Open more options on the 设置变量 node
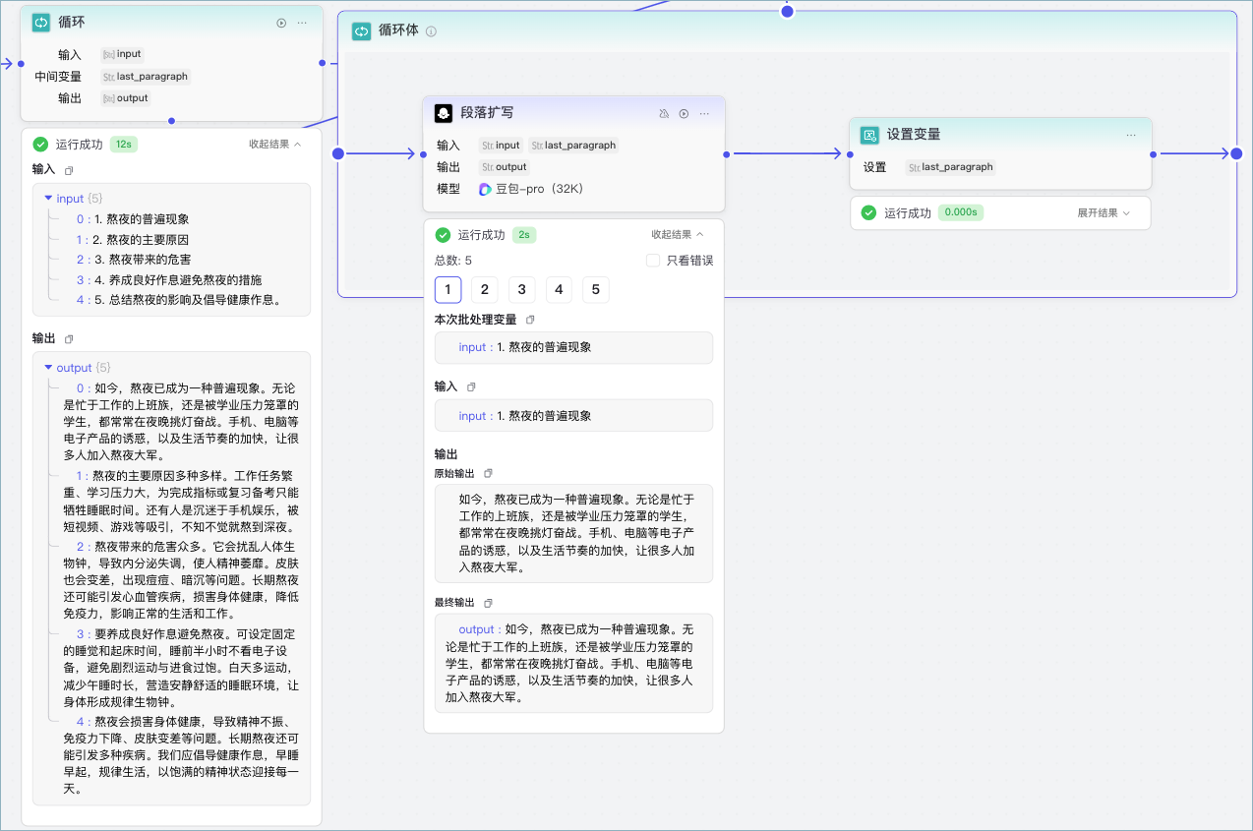1253x831 pixels. coord(1131,135)
